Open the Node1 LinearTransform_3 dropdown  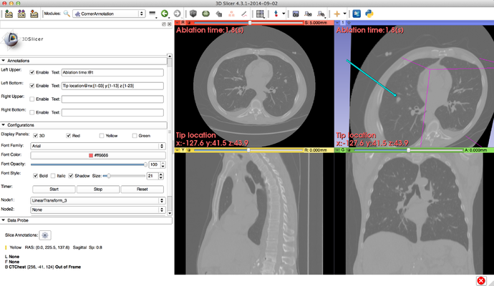[97, 200]
